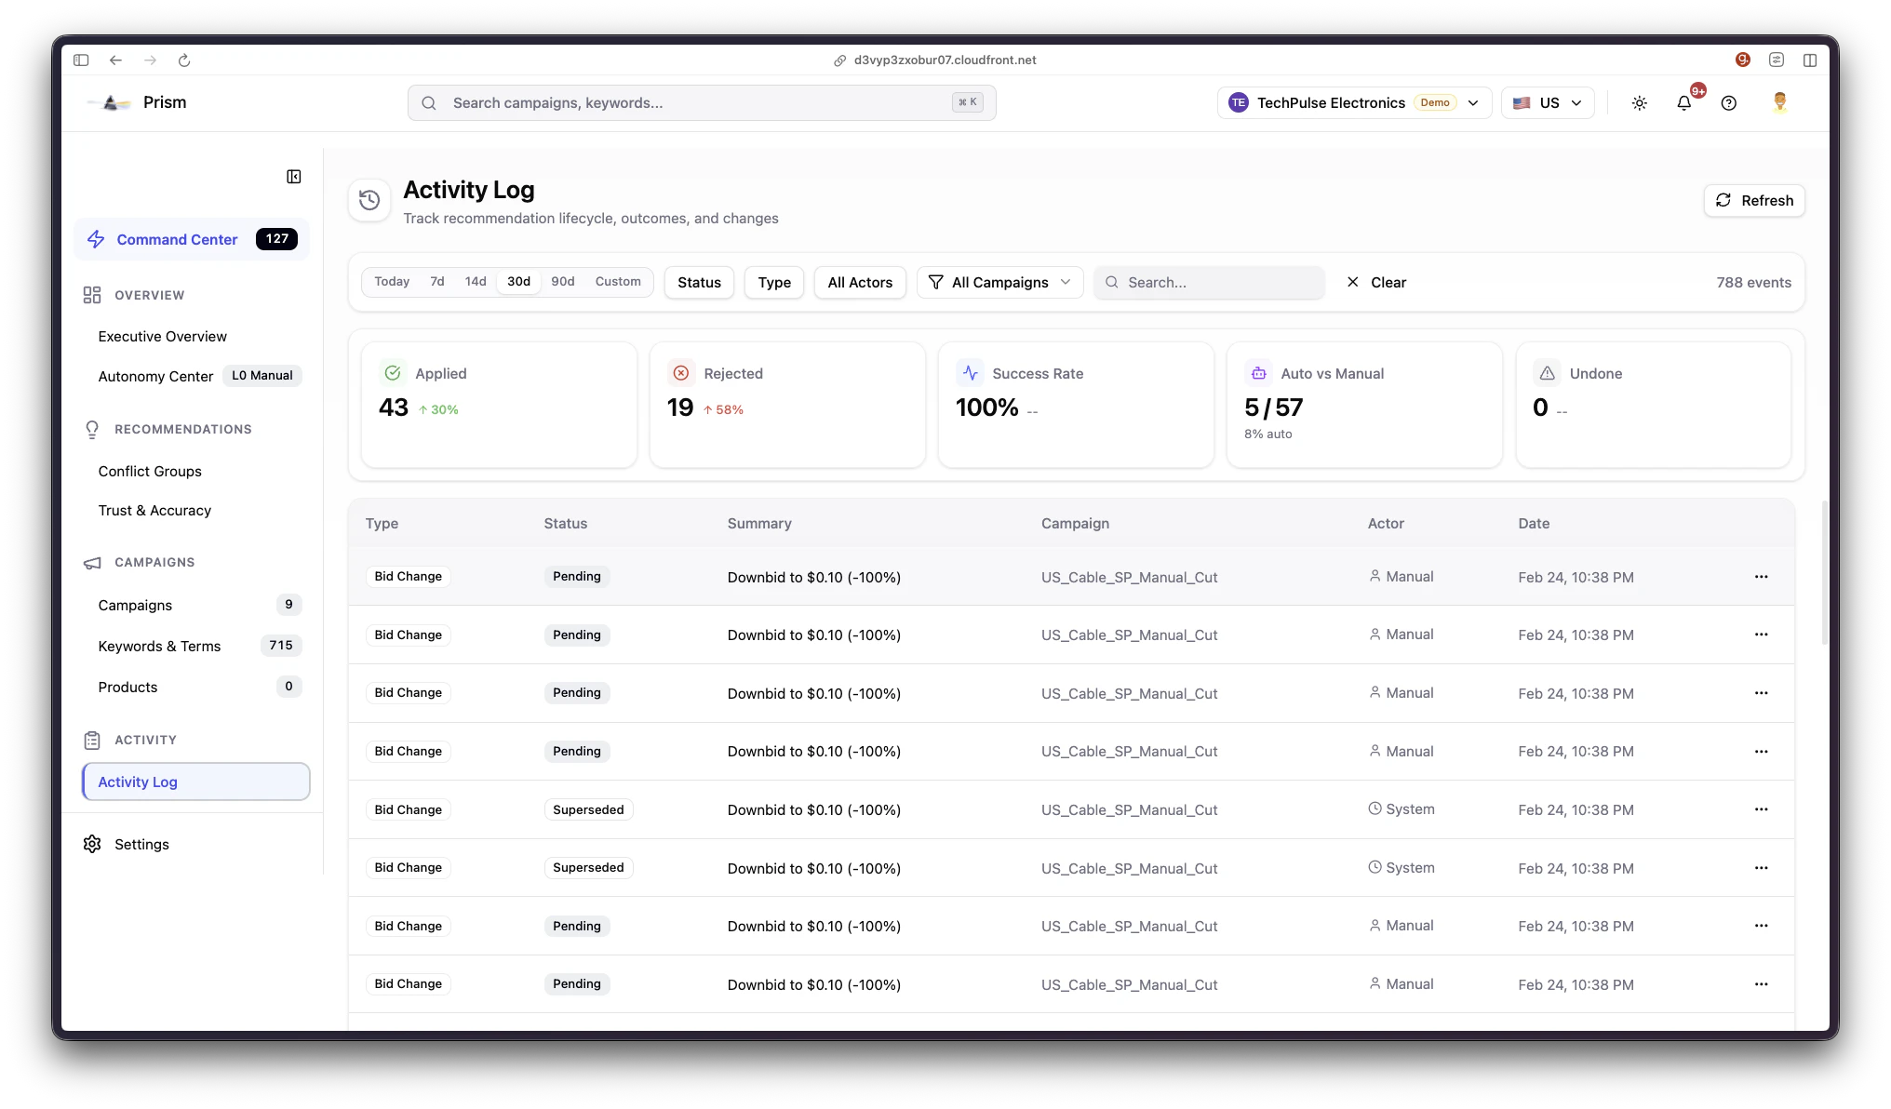This screenshot has height=1109, width=1891.
Task: Click the Refresh button
Action: point(1754,200)
